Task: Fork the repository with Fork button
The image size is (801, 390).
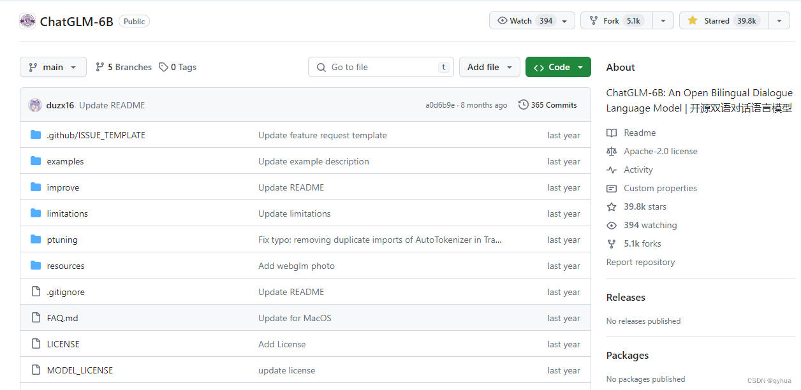Action: tap(617, 20)
